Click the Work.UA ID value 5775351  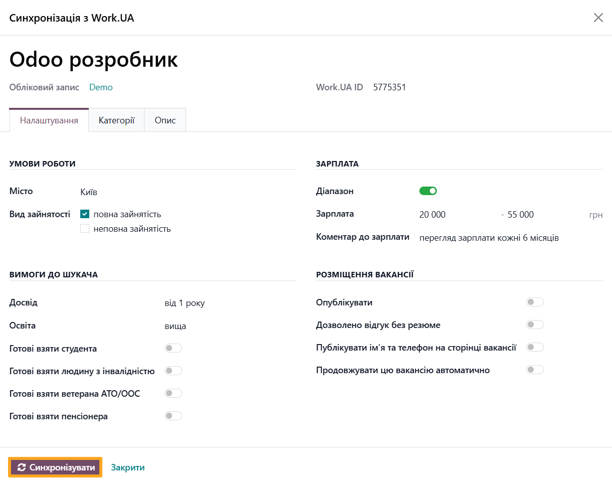[390, 87]
